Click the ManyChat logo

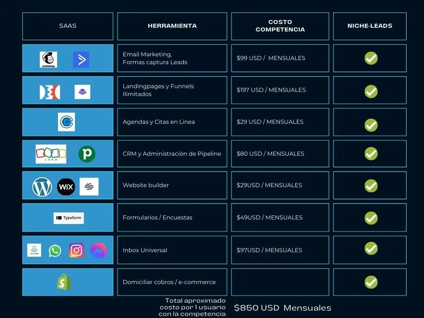(34, 250)
